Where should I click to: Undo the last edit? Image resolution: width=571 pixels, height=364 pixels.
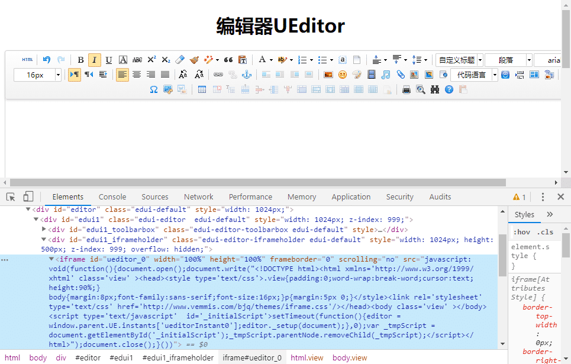pos(47,60)
